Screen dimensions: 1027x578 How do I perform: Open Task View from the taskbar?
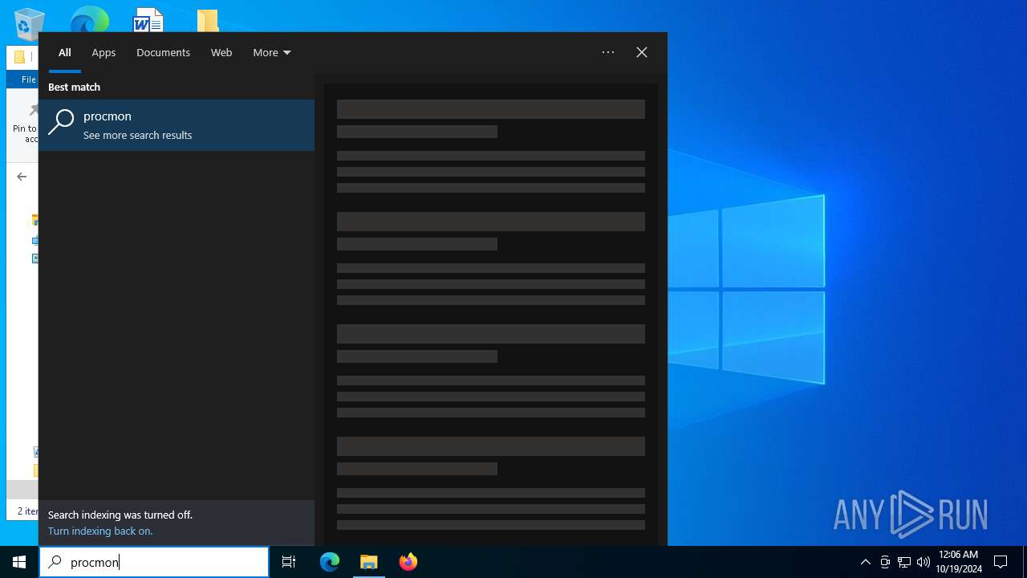289,562
